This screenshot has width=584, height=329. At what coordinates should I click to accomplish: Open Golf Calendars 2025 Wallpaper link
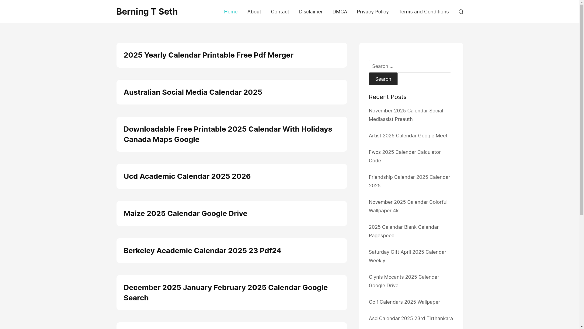[x=404, y=302]
